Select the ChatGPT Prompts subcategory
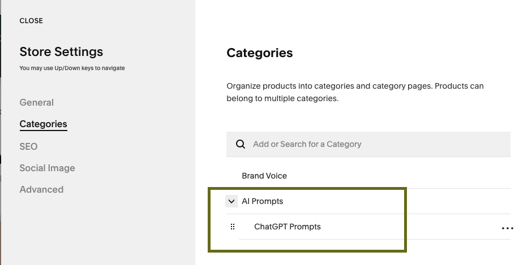 pos(288,227)
